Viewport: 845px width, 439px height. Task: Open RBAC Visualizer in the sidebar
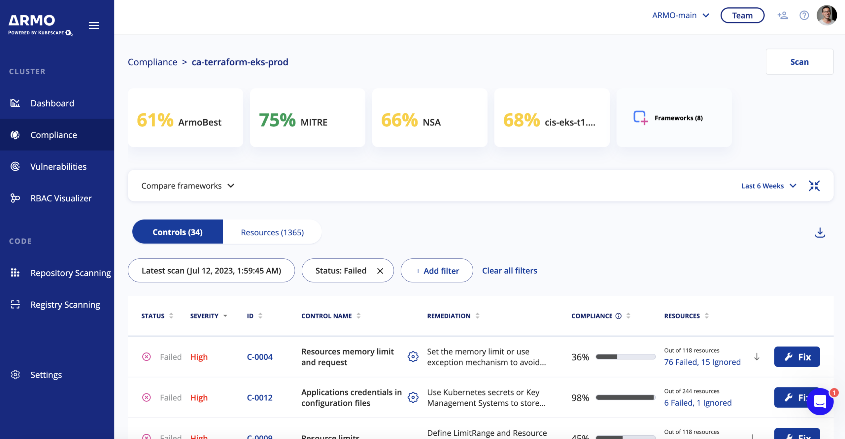click(x=57, y=198)
